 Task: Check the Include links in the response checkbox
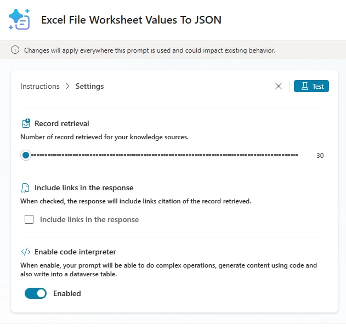coord(30,220)
